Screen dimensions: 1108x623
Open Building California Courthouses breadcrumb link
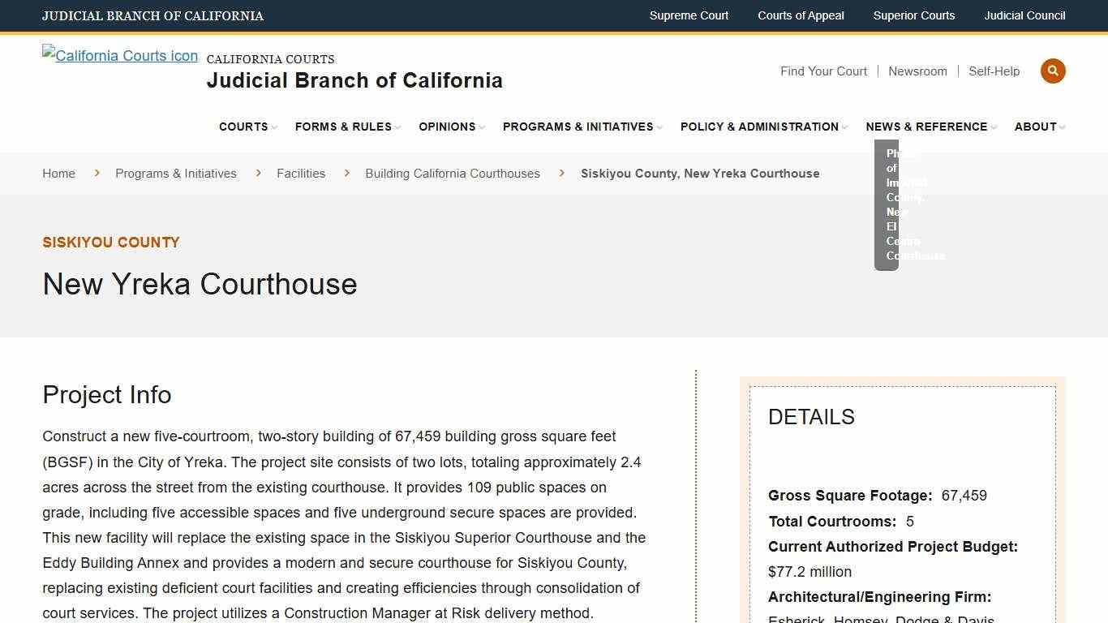tap(453, 173)
